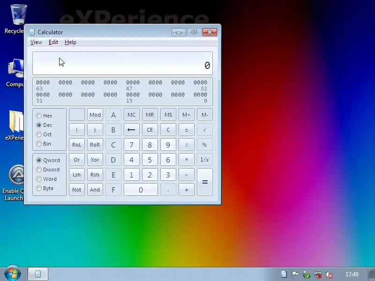Clear memory with MC
375x281 pixels.
coord(132,115)
